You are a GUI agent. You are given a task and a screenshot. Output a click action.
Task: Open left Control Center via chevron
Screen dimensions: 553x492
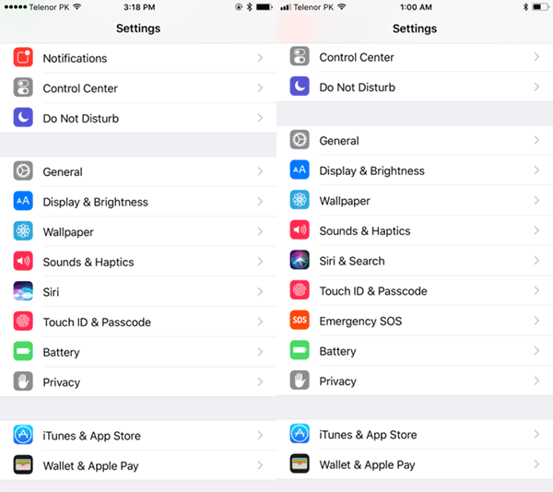[260, 88]
